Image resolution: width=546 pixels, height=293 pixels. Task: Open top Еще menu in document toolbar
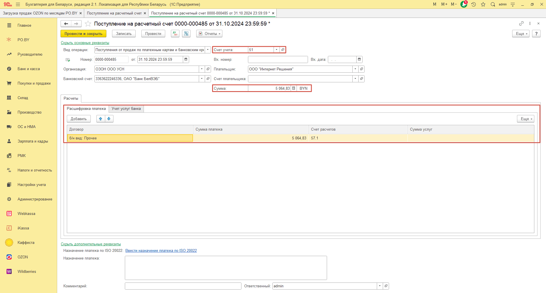tap(521, 34)
